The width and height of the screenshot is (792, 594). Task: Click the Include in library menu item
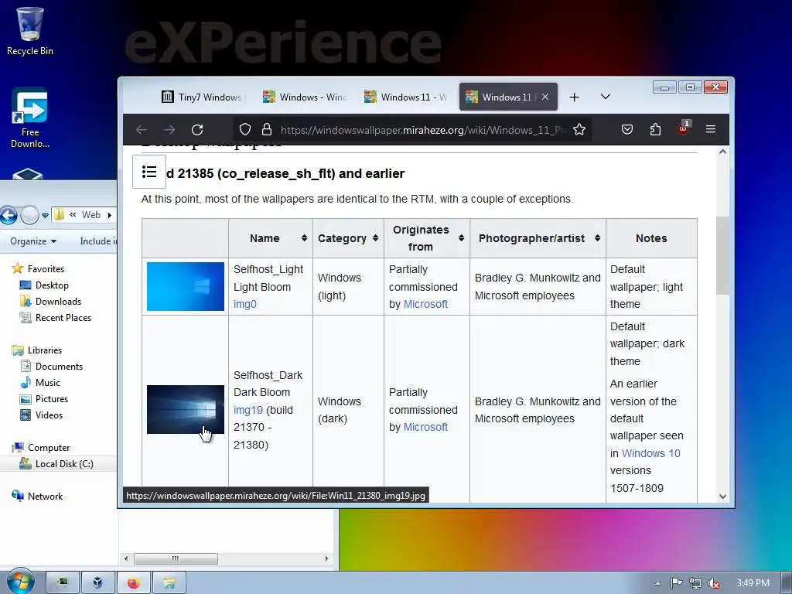pos(98,241)
